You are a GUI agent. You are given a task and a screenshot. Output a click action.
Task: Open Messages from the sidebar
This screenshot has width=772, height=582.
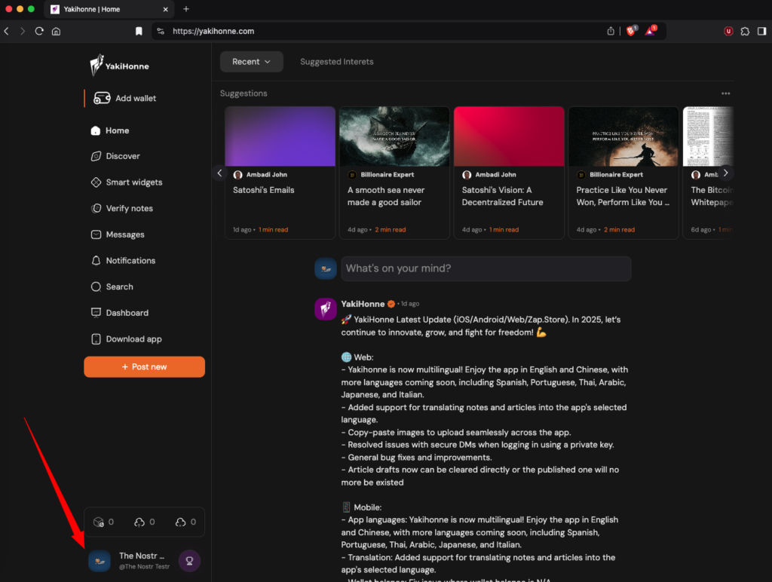pyautogui.click(x=118, y=234)
